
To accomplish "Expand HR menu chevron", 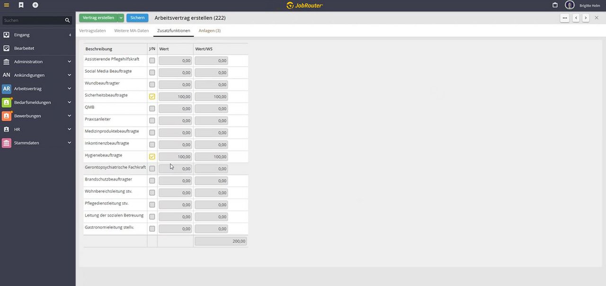I will tap(69, 129).
